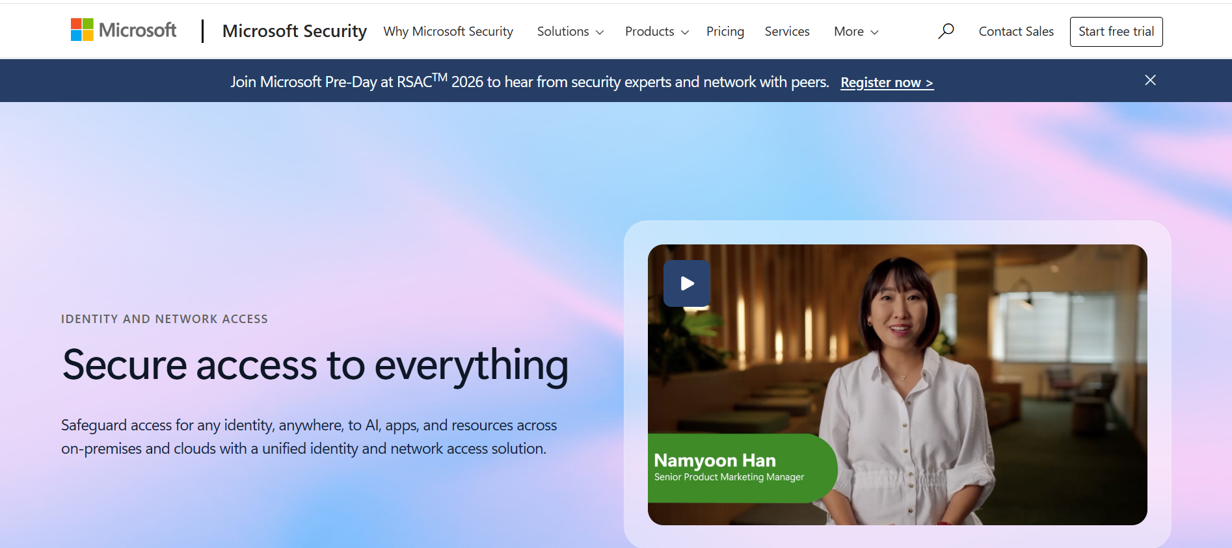Click the Start free trial button
1232x548 pixels.
point(1116,31)
